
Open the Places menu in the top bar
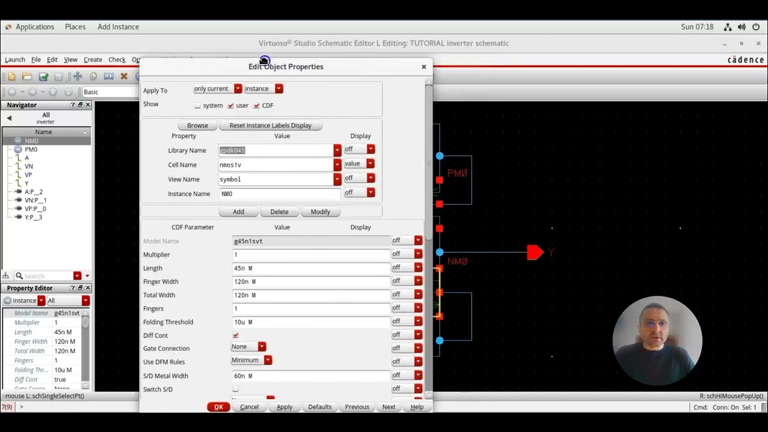coord(75,27)
